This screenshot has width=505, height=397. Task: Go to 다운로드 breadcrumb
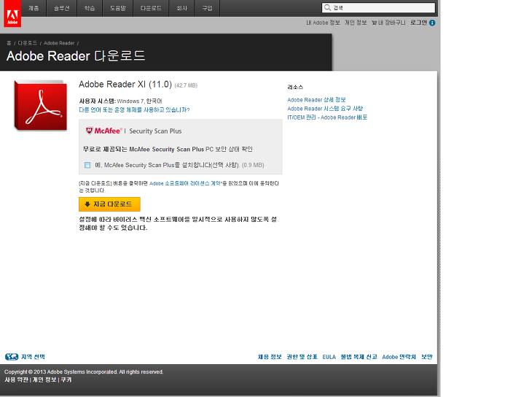(x=28, y=43)
